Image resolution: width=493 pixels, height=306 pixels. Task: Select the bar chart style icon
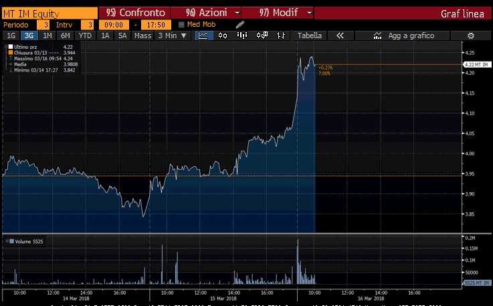[x=241, y=35]
